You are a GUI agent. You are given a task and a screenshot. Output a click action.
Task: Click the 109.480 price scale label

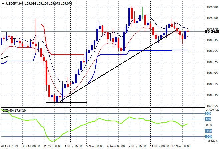pos(212,7)
